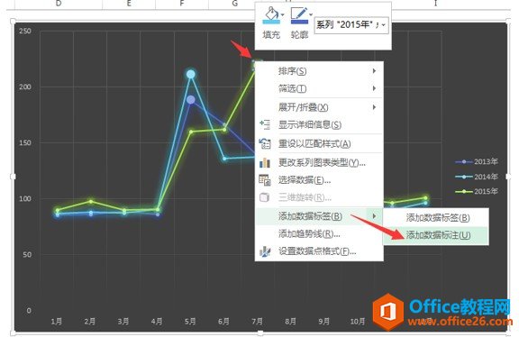Click the 2013年 legend entry
The height and width of the screenshot is (337, 519).
click(x=477, y=161)
